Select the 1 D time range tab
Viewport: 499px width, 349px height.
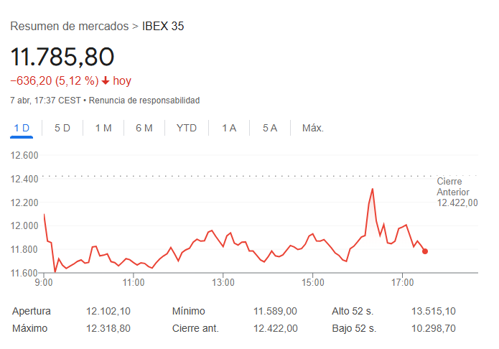22,129
